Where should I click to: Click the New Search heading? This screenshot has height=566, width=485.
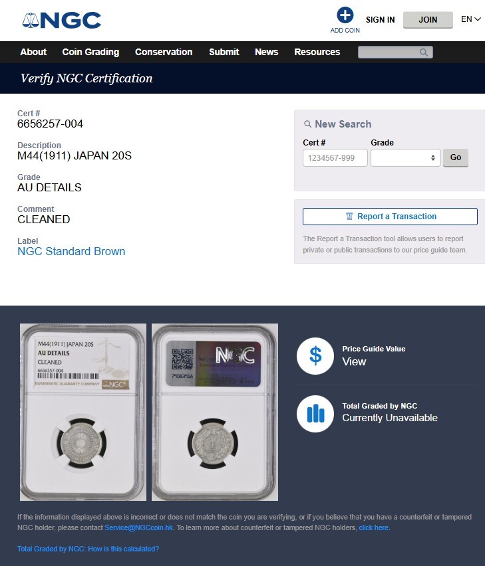[343, 124]
